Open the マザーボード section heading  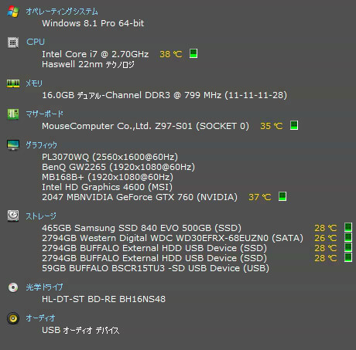[45, 114]
